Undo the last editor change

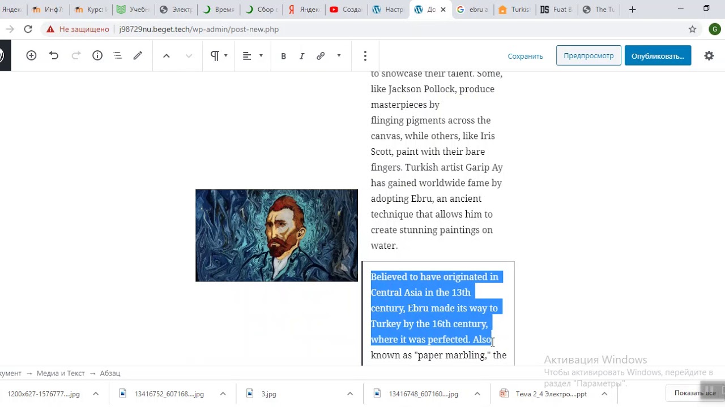(x=54, y=55)
